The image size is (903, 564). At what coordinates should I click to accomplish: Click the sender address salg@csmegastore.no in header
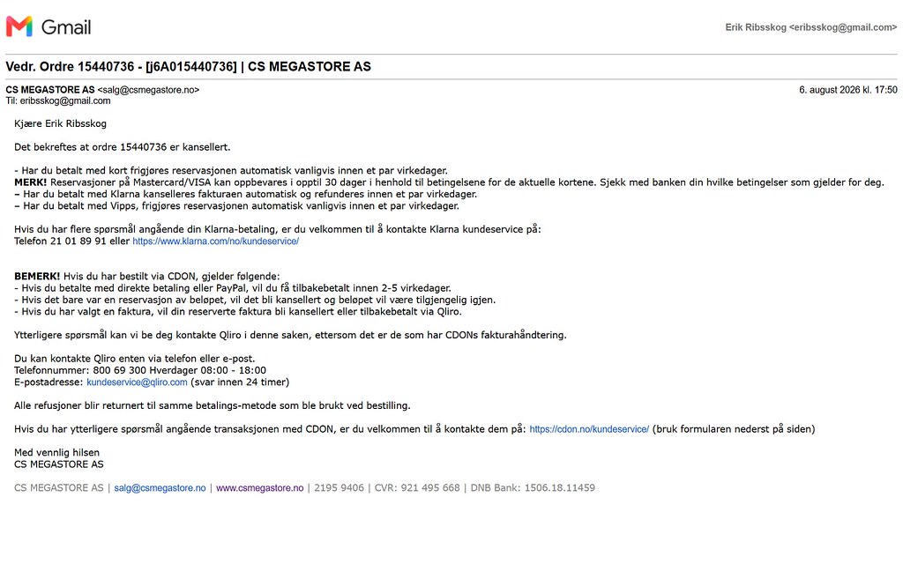click(148, 90)
